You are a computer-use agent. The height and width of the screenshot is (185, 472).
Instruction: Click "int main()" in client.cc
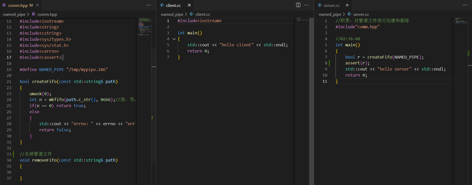click(190, 33)
